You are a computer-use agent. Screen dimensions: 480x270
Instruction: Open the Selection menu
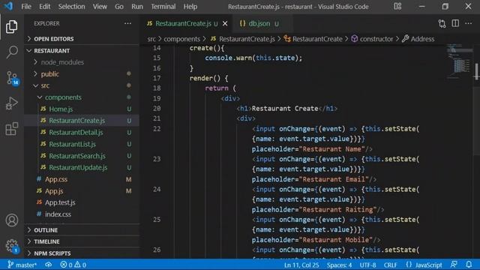[x=72, y=7]
